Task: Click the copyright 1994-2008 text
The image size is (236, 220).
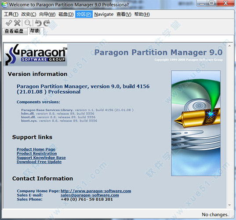Action: coord(189,60)
